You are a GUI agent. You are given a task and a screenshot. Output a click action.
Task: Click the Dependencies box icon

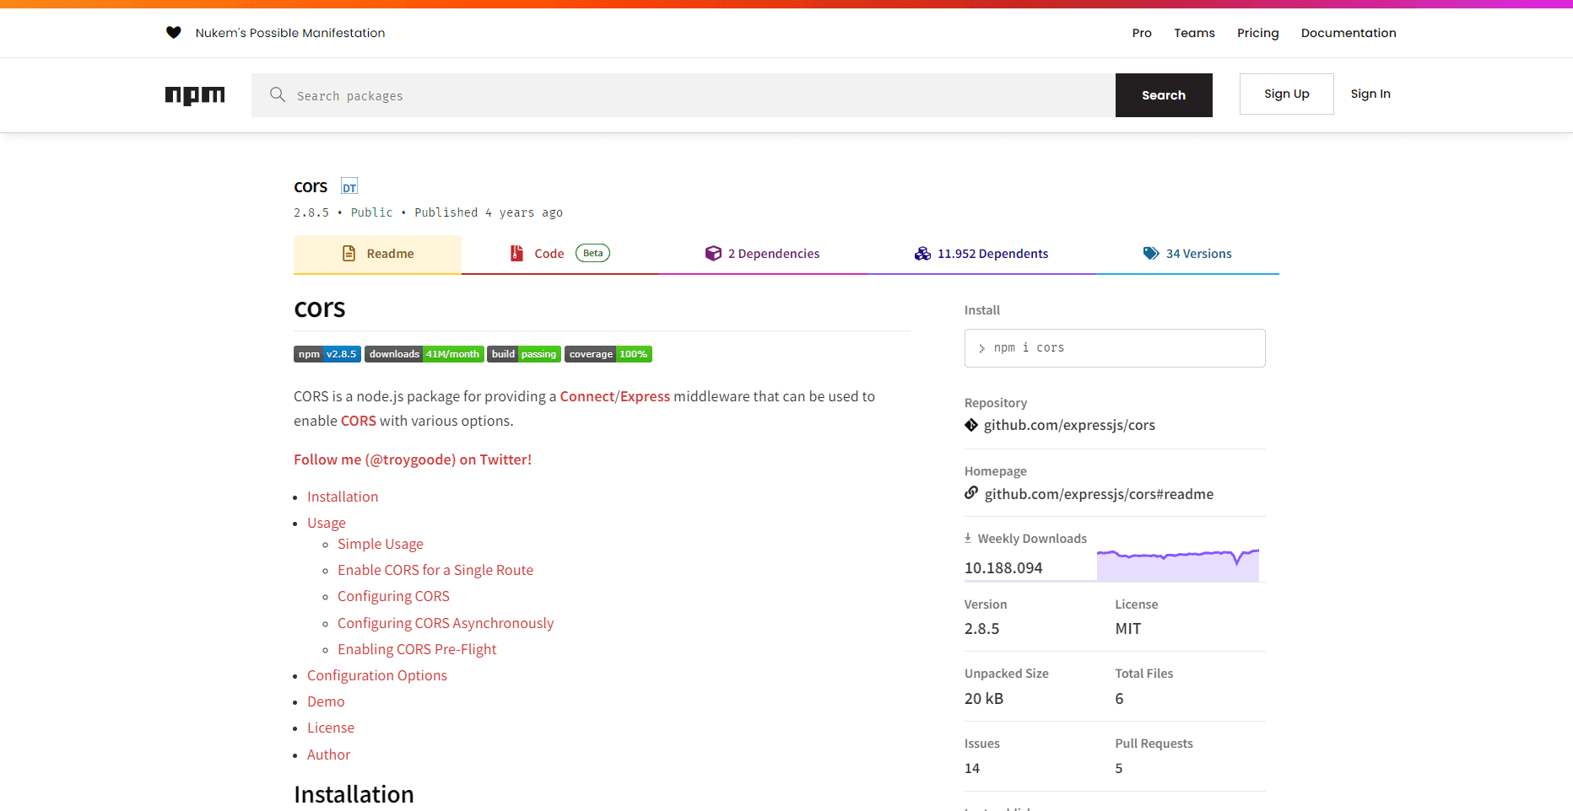[713, 254]
